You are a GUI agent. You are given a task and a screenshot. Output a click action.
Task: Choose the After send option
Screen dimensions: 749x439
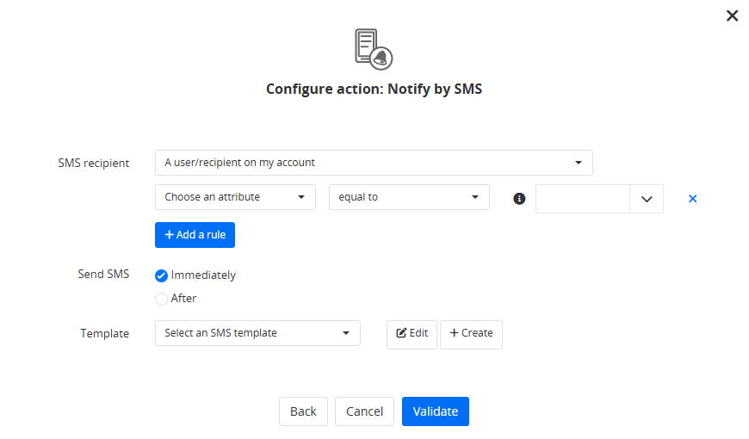(x=161, y=299)
